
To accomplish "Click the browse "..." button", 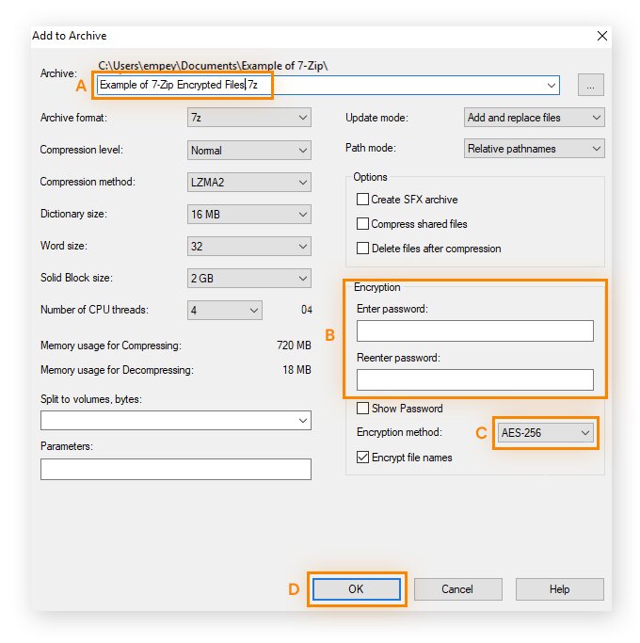I will [x=590, y=85].
